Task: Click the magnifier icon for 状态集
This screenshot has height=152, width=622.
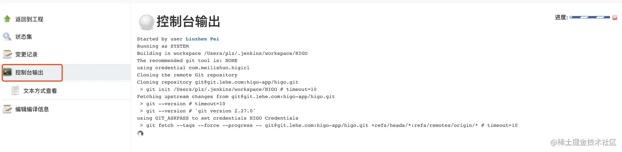Action: 7,36
